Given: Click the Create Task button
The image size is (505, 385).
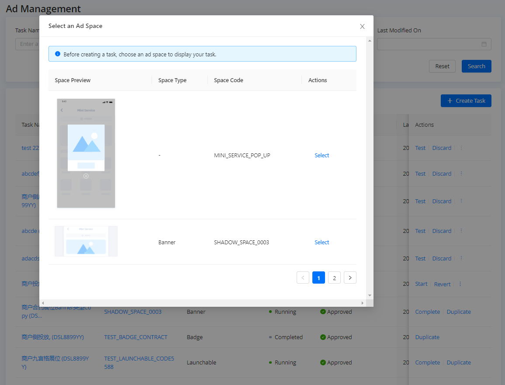Looking at the screenshot, I should pos(466,101).
